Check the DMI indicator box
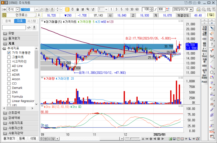The height and width of the screenshot is (143, 217). [x=9, y=92]
